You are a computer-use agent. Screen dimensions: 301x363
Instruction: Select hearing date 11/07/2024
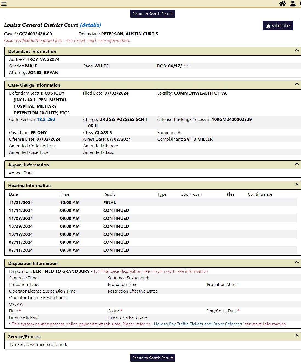21,219
